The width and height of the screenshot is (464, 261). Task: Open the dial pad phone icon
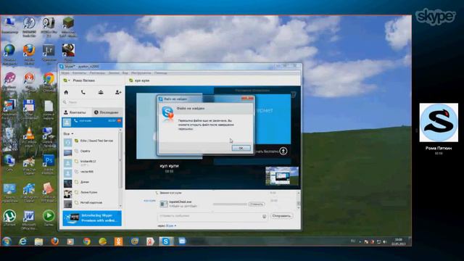(x=83, y=92)
